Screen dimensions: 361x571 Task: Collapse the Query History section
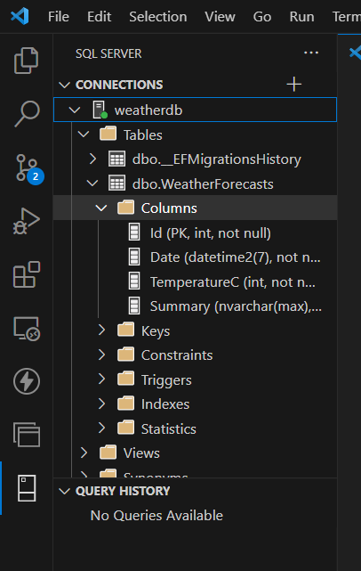[x=64, y=491]
